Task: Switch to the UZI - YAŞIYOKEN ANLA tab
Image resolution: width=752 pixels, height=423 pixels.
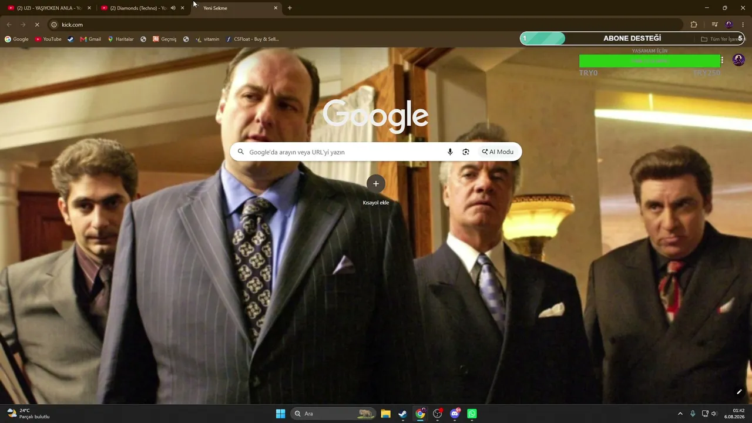Action: (x=49, y=8)
